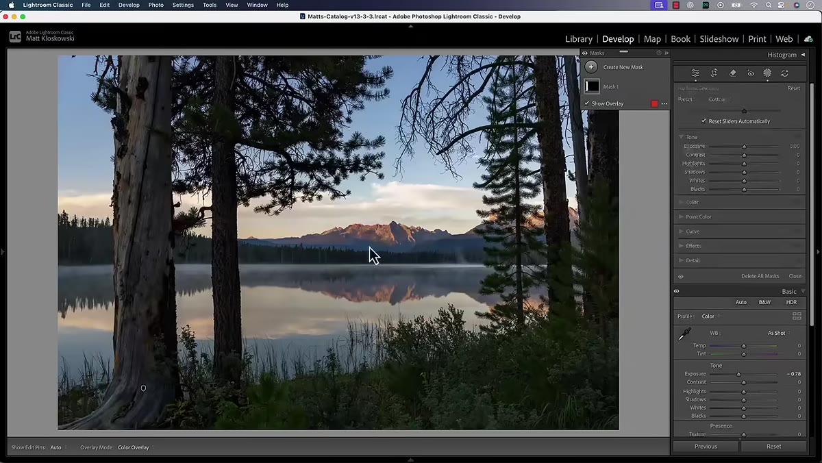Pick the White Balance eyedropper tool
822x463 pixels.
point(684,334)
